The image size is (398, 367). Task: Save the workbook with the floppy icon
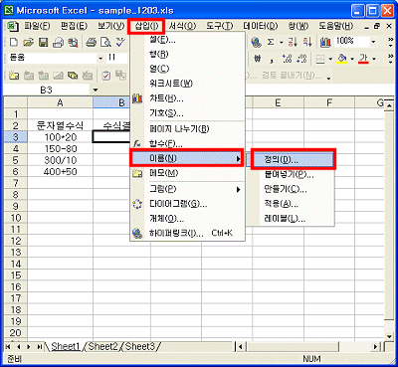44,42
